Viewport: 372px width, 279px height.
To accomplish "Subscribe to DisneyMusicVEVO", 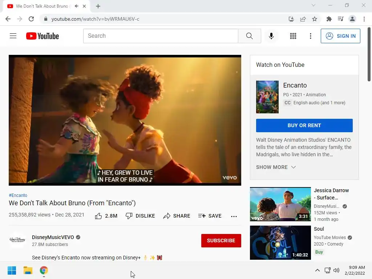I will [x=221, y=240].
